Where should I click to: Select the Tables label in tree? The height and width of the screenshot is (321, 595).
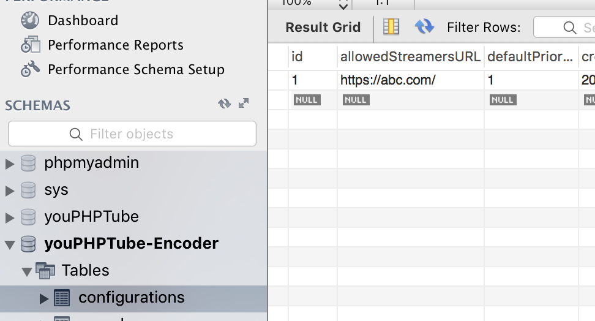click(x=85, y=271)
